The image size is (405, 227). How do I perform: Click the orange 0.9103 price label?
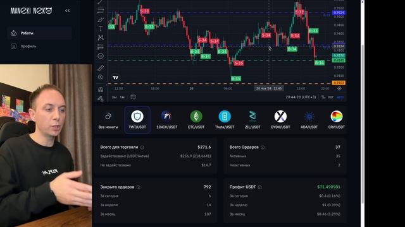click(x=339, y=83)
